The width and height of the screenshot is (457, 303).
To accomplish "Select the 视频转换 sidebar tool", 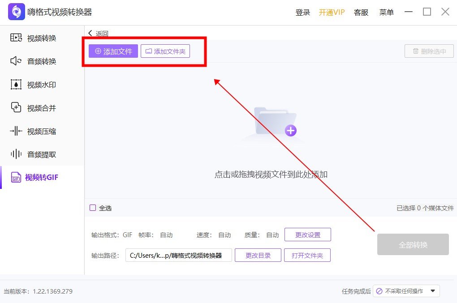I will 38,38.
